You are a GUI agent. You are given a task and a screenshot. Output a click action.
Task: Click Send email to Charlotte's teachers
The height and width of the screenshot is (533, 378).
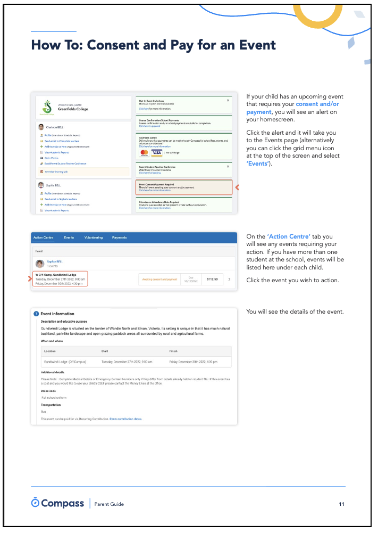pyautogui.click(x=62, y=141)
